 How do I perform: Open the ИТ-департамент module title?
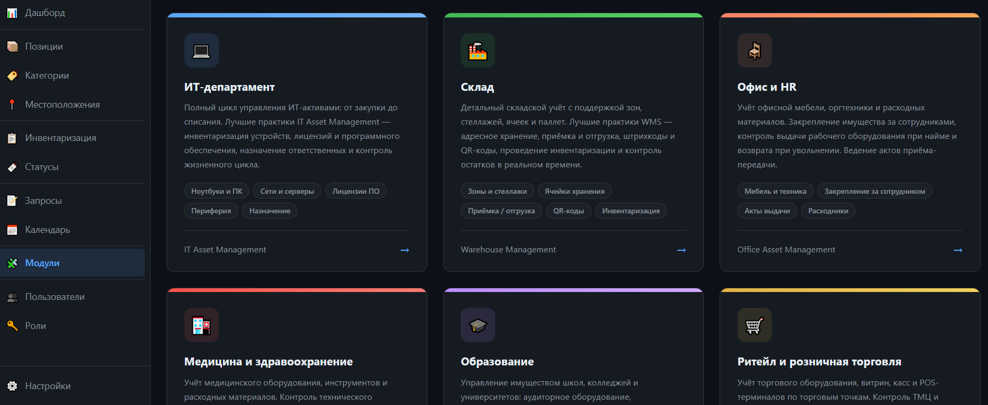[x=229, y=87]
